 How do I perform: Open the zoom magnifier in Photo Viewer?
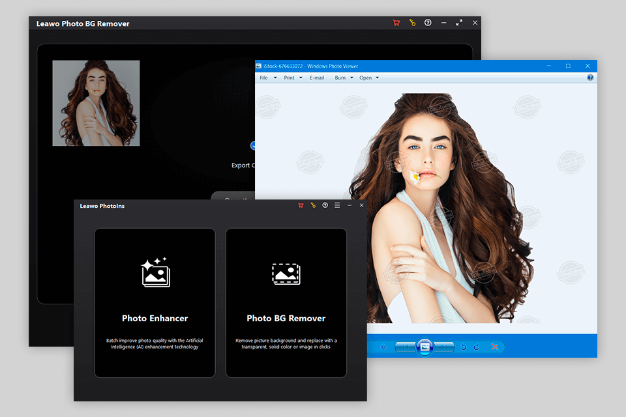coord(383,347)
